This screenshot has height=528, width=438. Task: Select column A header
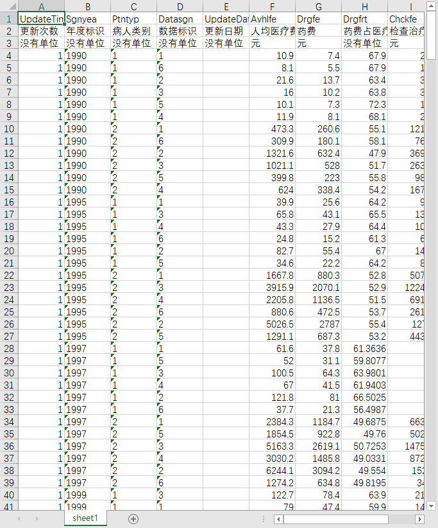click(x=41, y=6)
